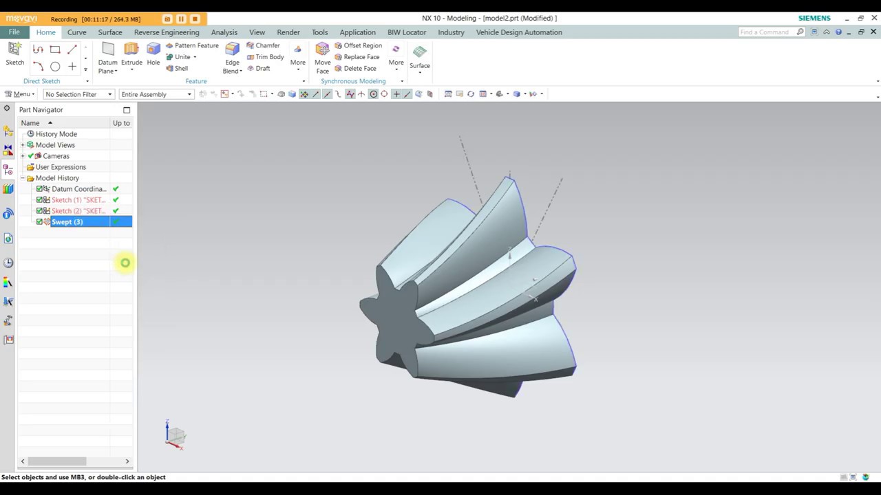Open the Reuse Library sidebar tab
881x495 pixels.
(8, 188)
